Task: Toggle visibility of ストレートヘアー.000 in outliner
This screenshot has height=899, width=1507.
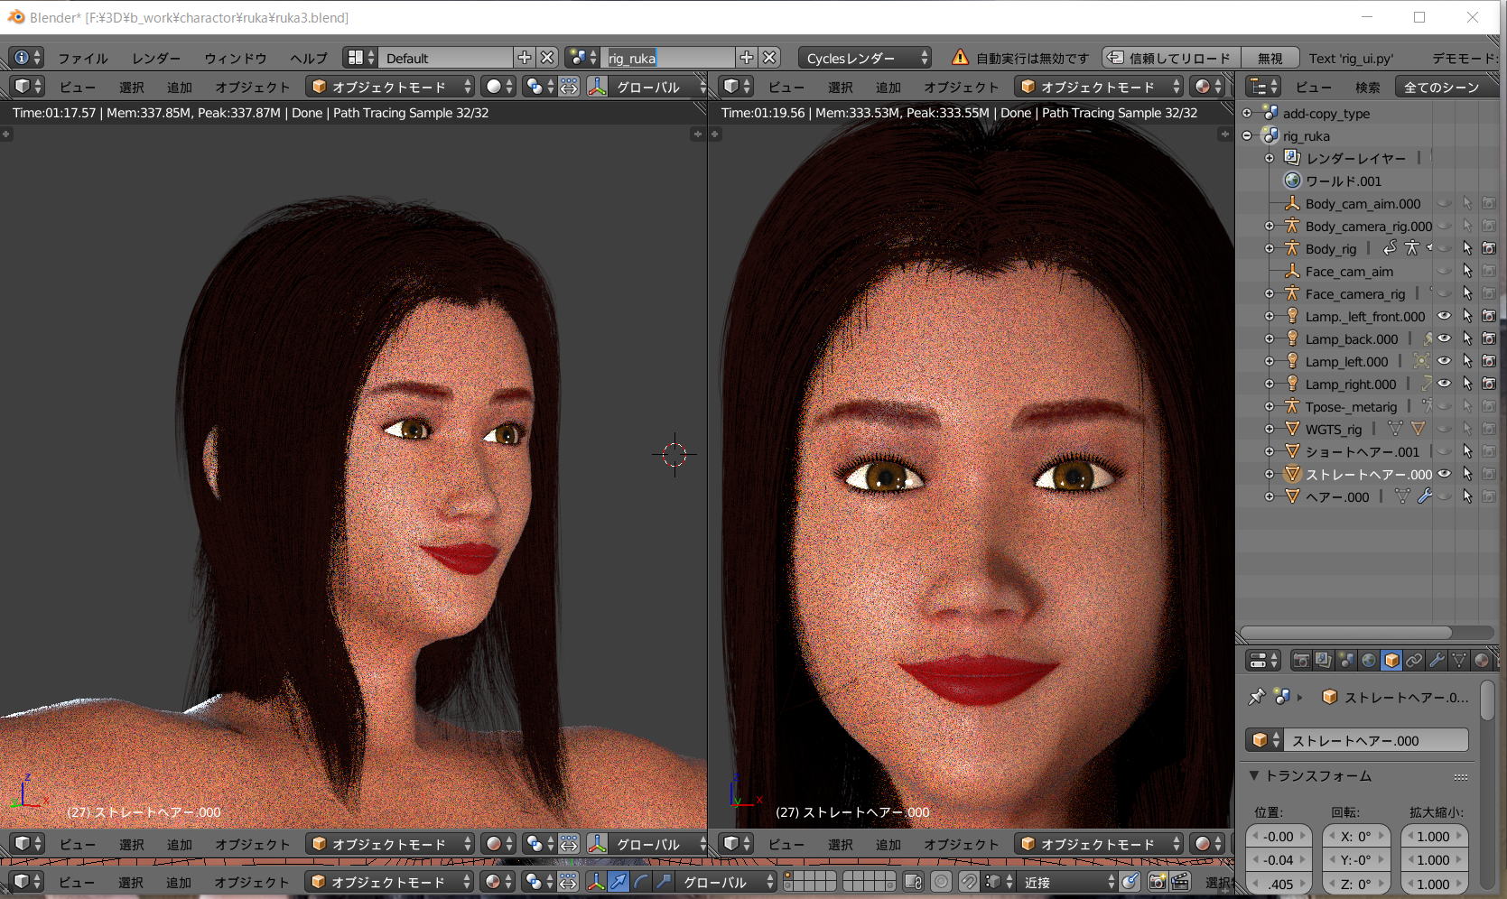Action: 1444,474
